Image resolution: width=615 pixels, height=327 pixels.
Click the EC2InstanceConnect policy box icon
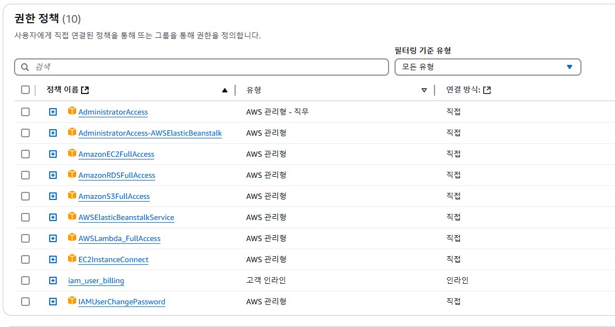pos(72,259)
